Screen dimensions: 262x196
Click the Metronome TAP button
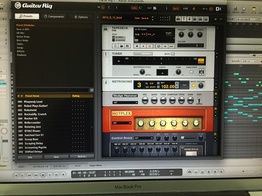pyautogui.click(x=184, y=85)
